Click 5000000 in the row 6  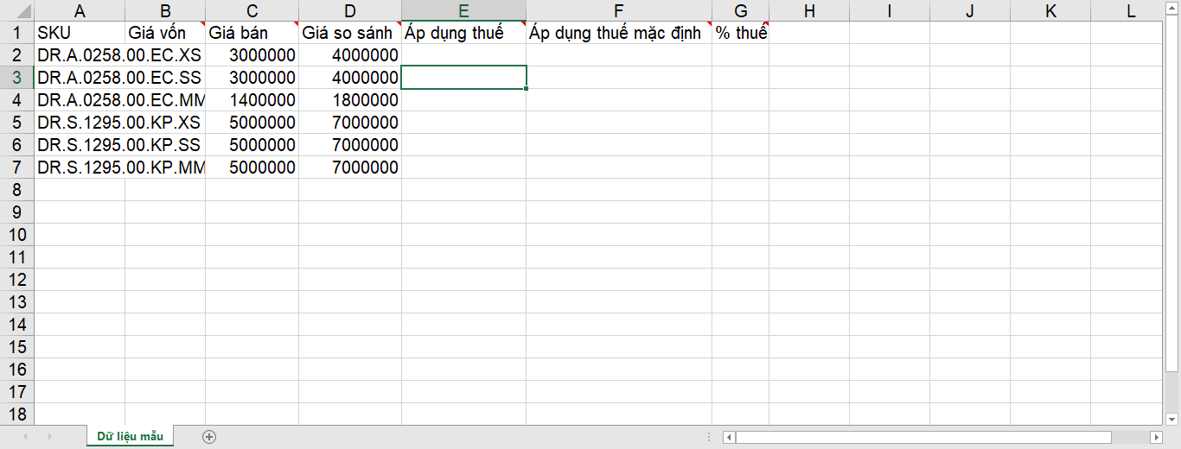pyautogui.click(x=252, y=145)
